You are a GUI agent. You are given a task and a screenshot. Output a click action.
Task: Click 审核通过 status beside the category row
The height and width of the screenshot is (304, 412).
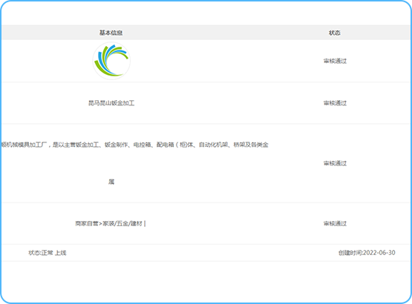[335, 223]
